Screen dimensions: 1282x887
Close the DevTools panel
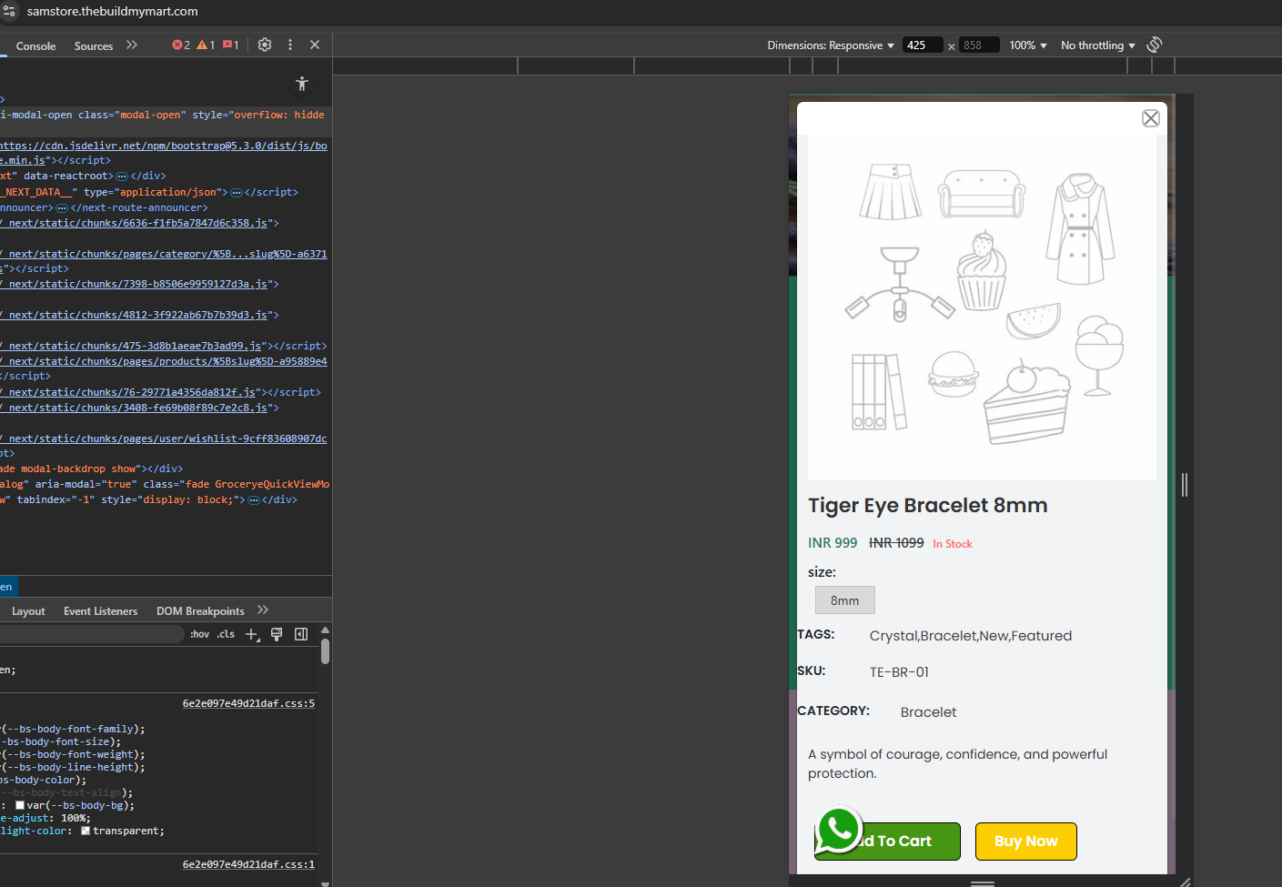coord(315,45)
